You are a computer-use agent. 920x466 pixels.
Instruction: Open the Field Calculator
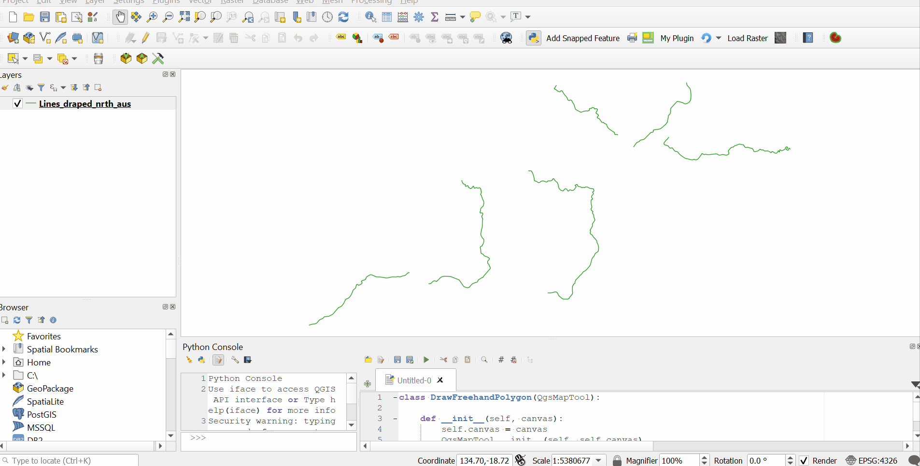(403, 17)
